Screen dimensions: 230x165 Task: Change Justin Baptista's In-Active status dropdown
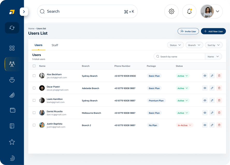pos(184,125)
